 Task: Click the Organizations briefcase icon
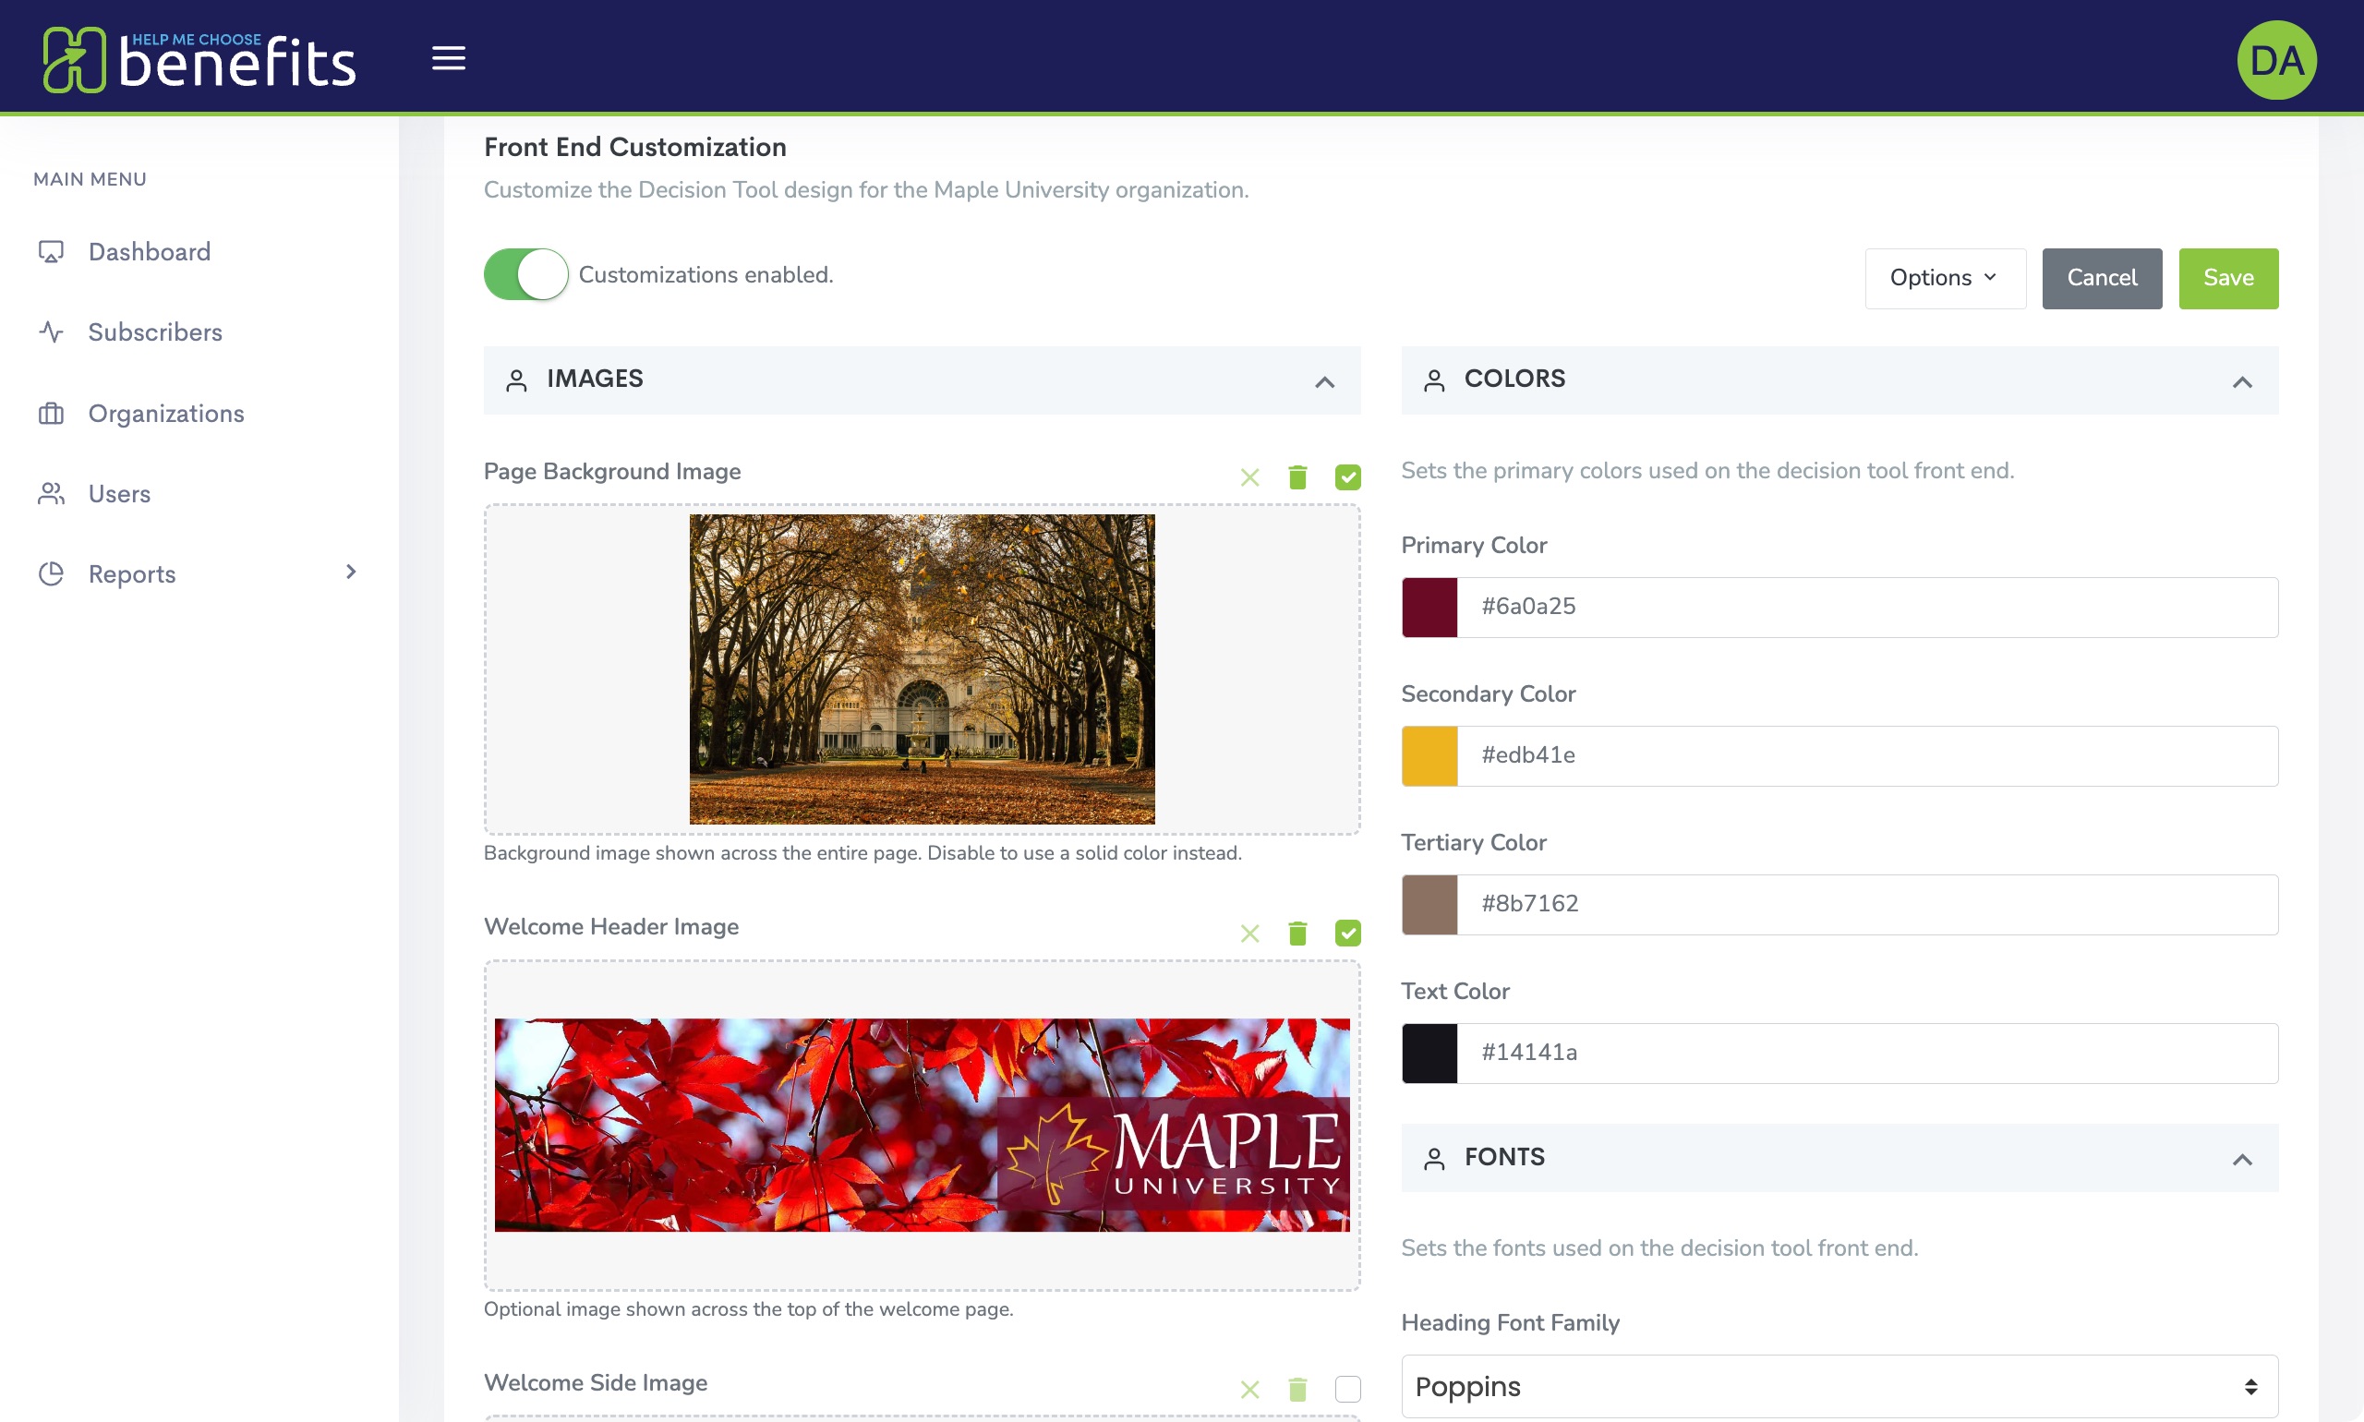click(51, 414)
